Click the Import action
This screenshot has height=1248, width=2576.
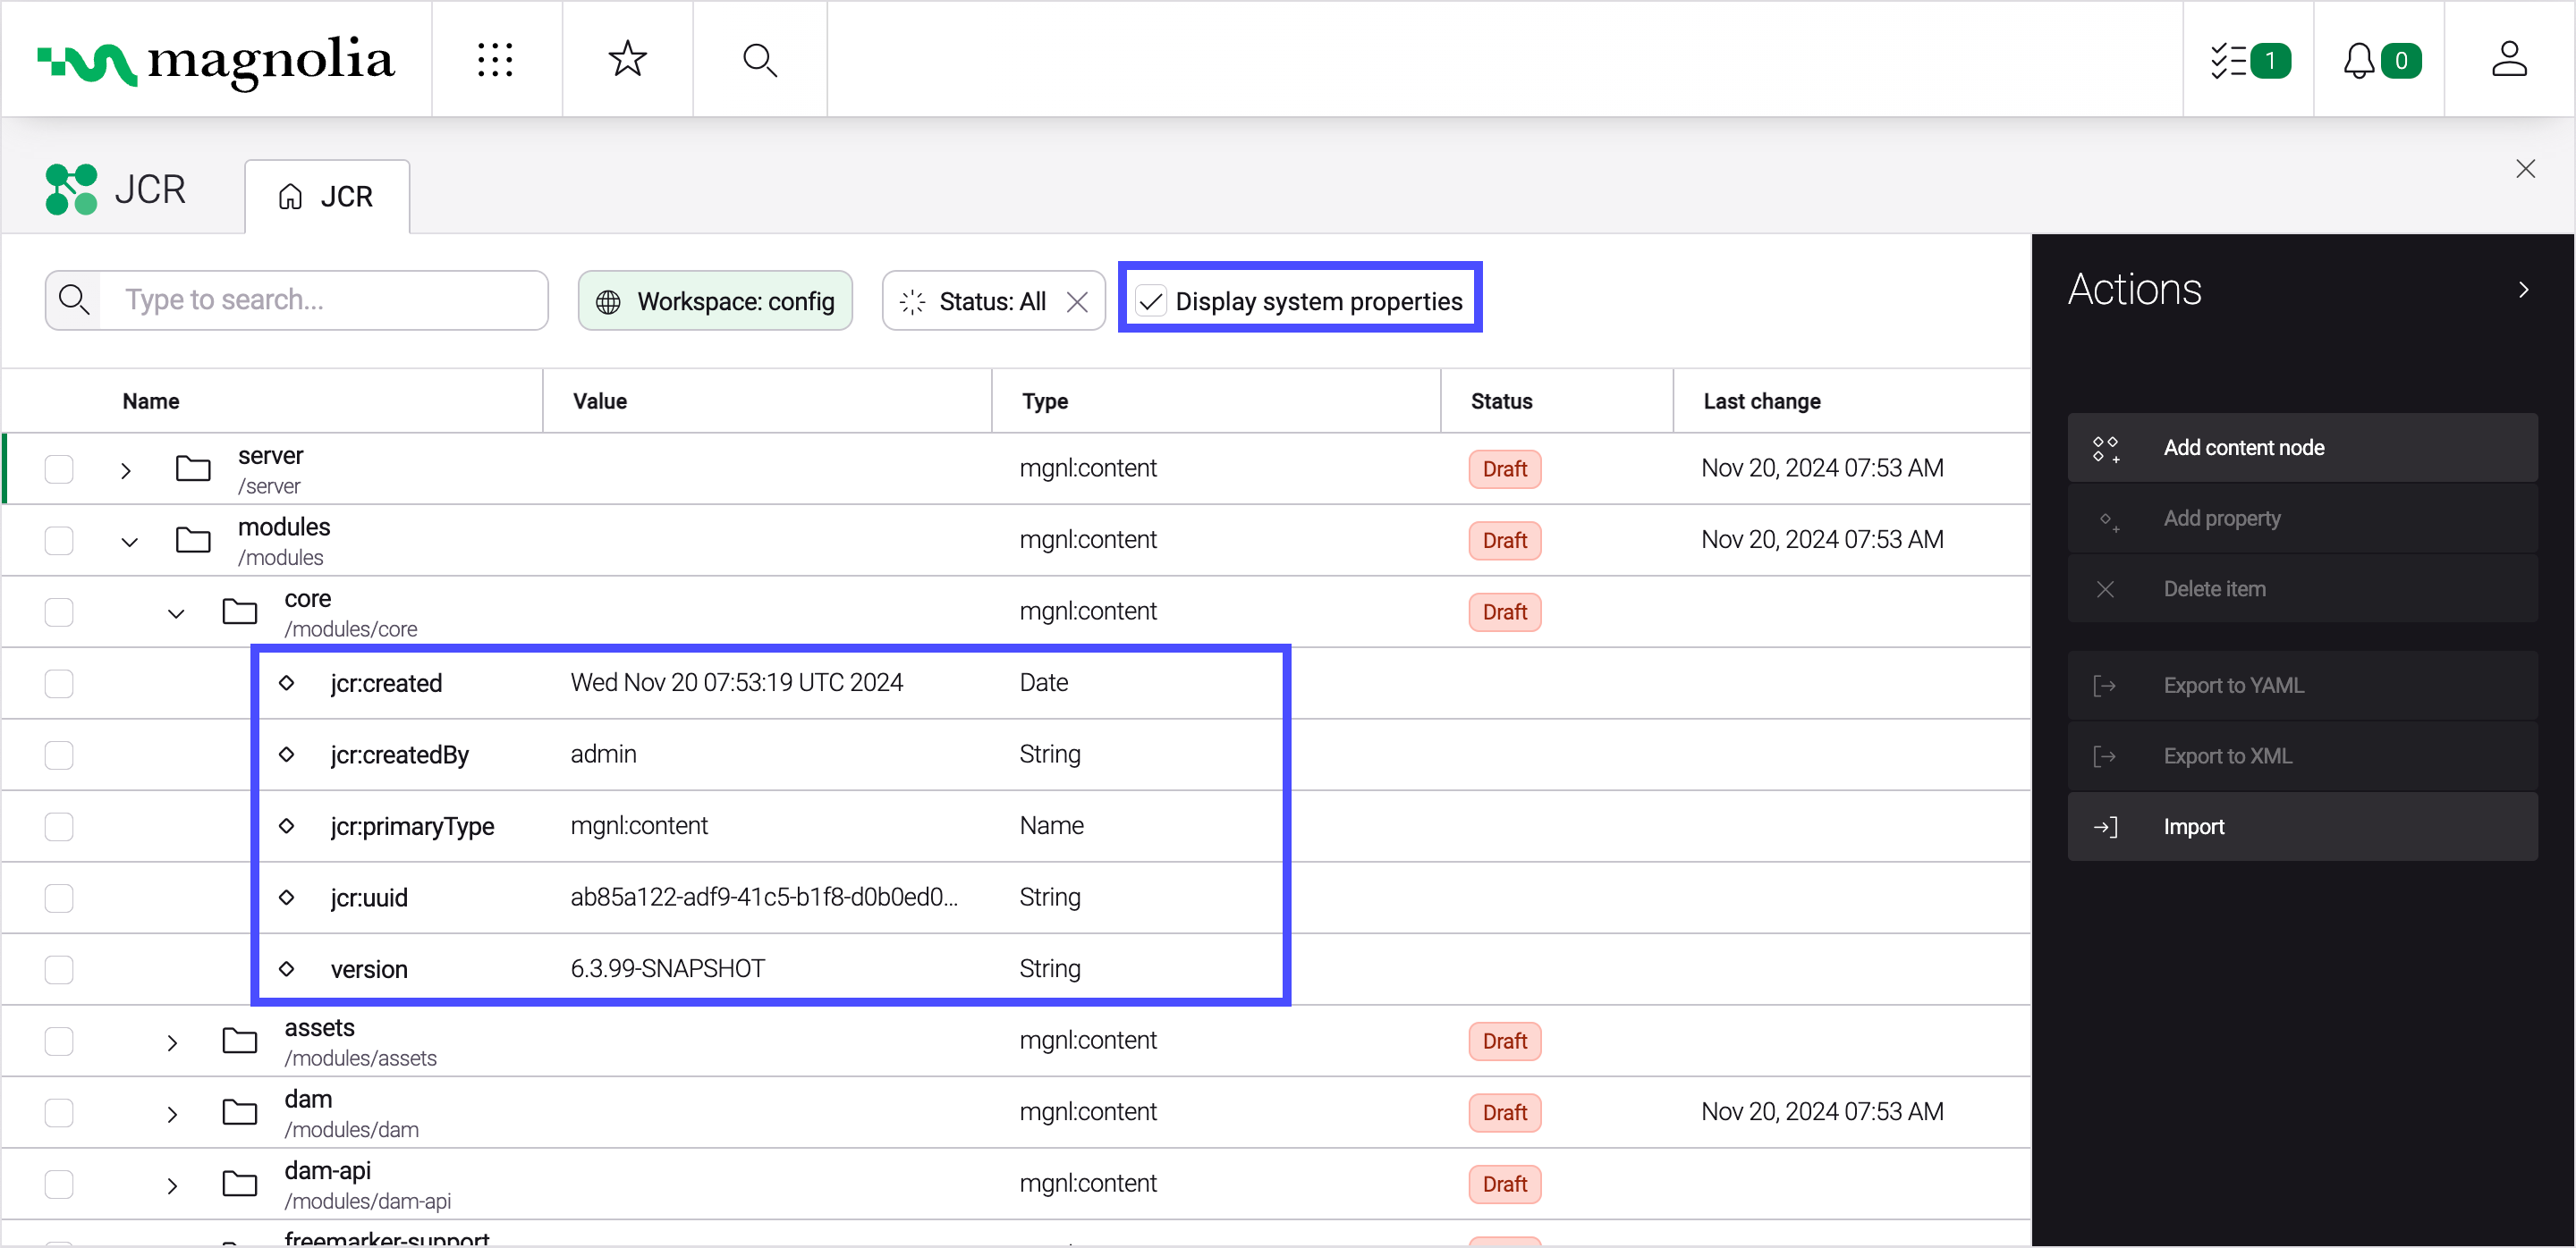coord(2302,827)
